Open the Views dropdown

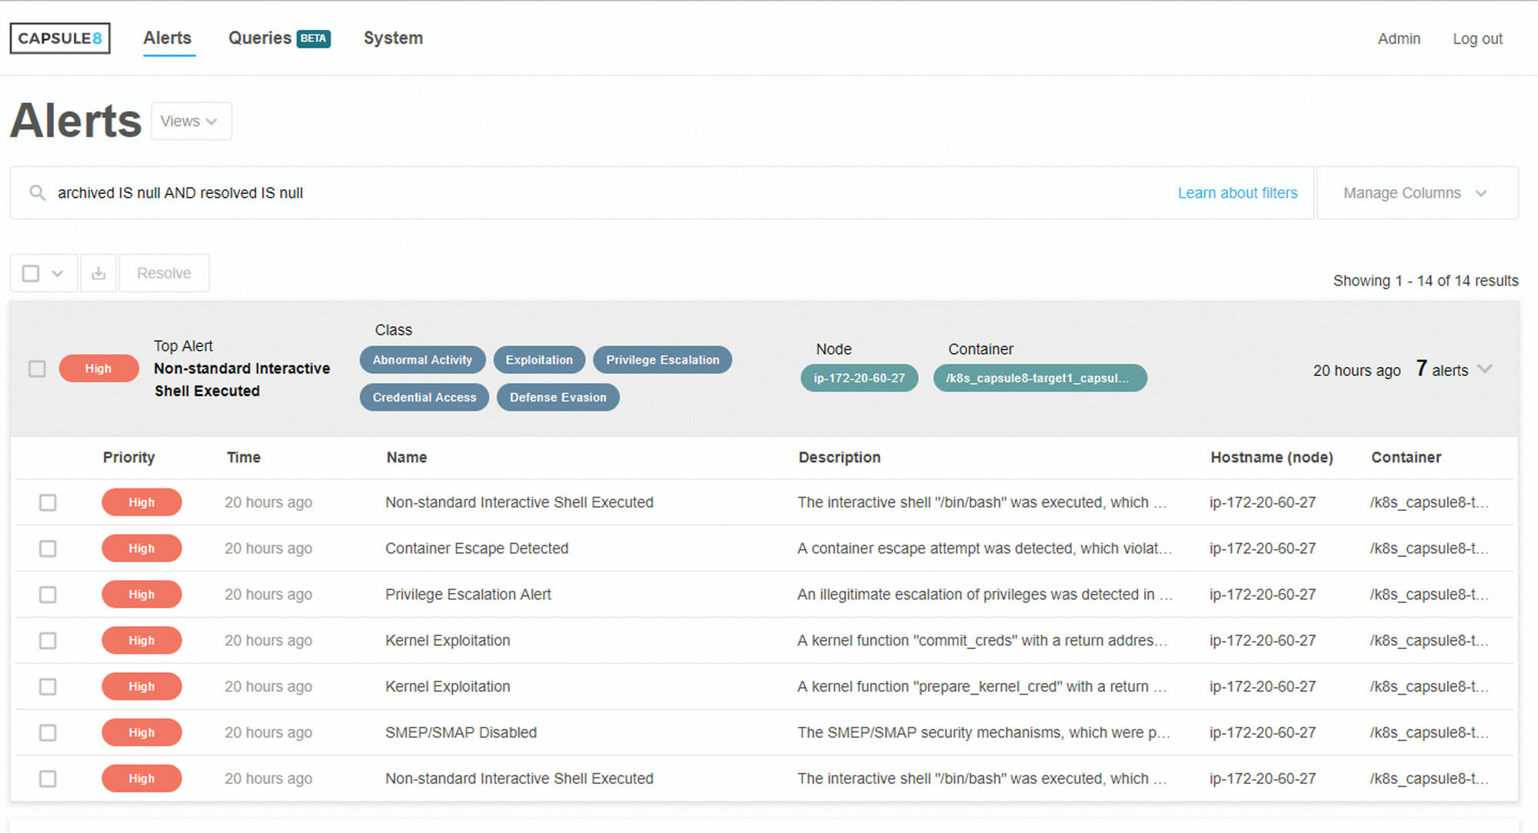[x=191, y=122]
